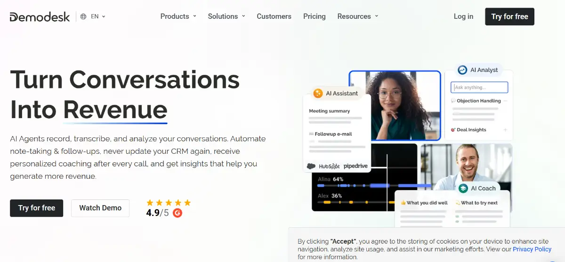Go to the Customers page

coord(274,16)
